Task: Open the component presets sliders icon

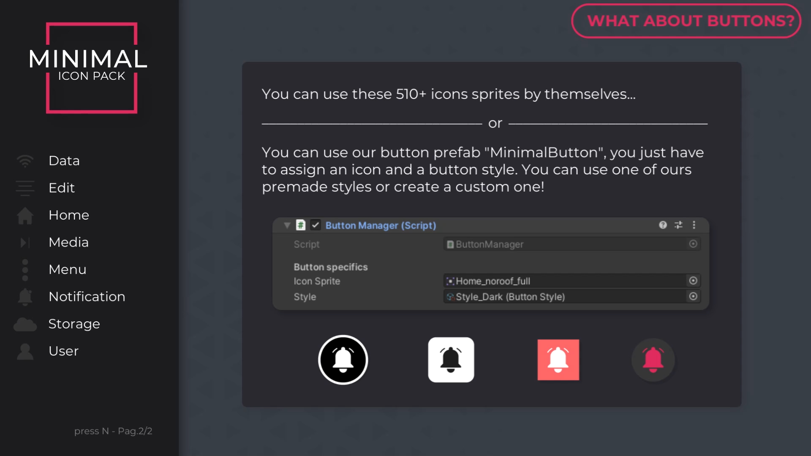Action: click(x=678, y=225)
